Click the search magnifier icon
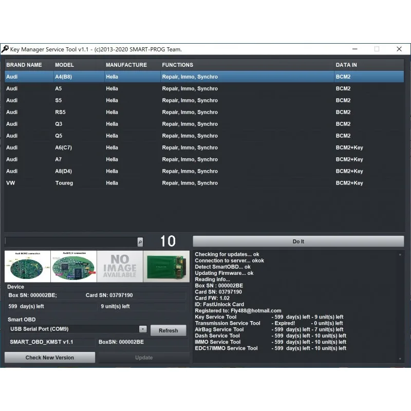The image size is (411, 411). click(x=140, y=241)
